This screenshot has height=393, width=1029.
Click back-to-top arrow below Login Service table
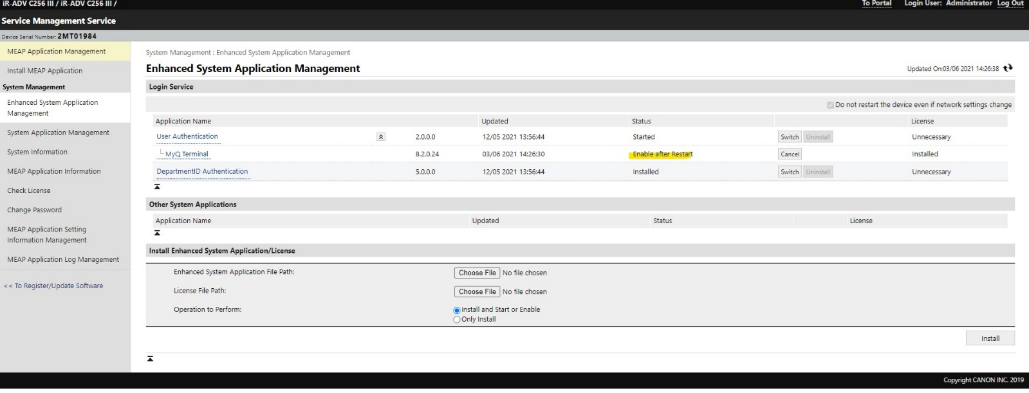pos(157,187)
